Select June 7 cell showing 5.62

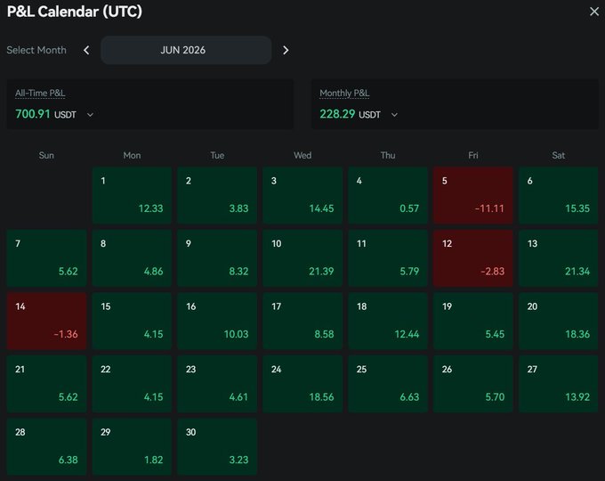pos(46,258)
